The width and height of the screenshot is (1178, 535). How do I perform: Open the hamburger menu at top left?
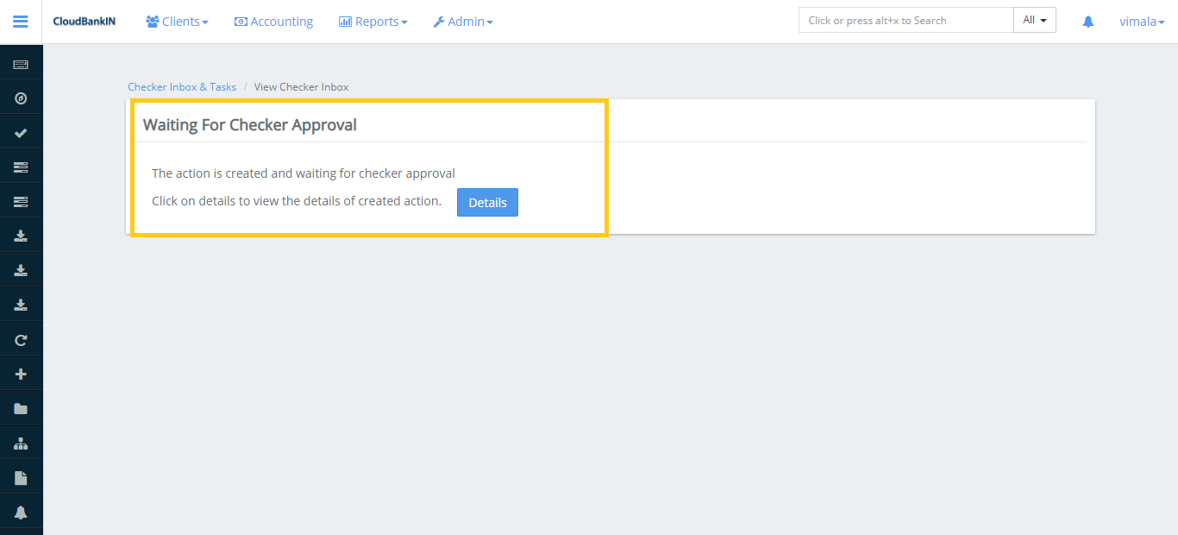click(21, 21)
